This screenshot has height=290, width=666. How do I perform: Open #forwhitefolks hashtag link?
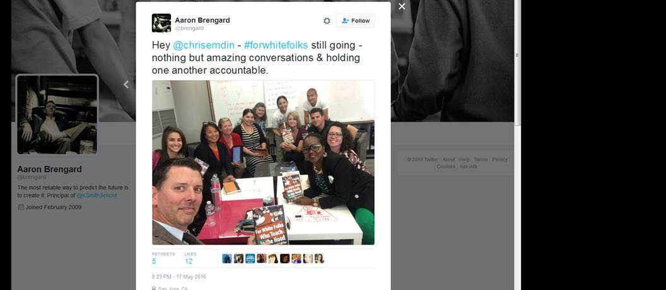tap(276, 45)
